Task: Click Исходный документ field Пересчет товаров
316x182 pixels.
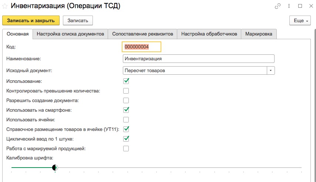Action: (x=195, y=71)
